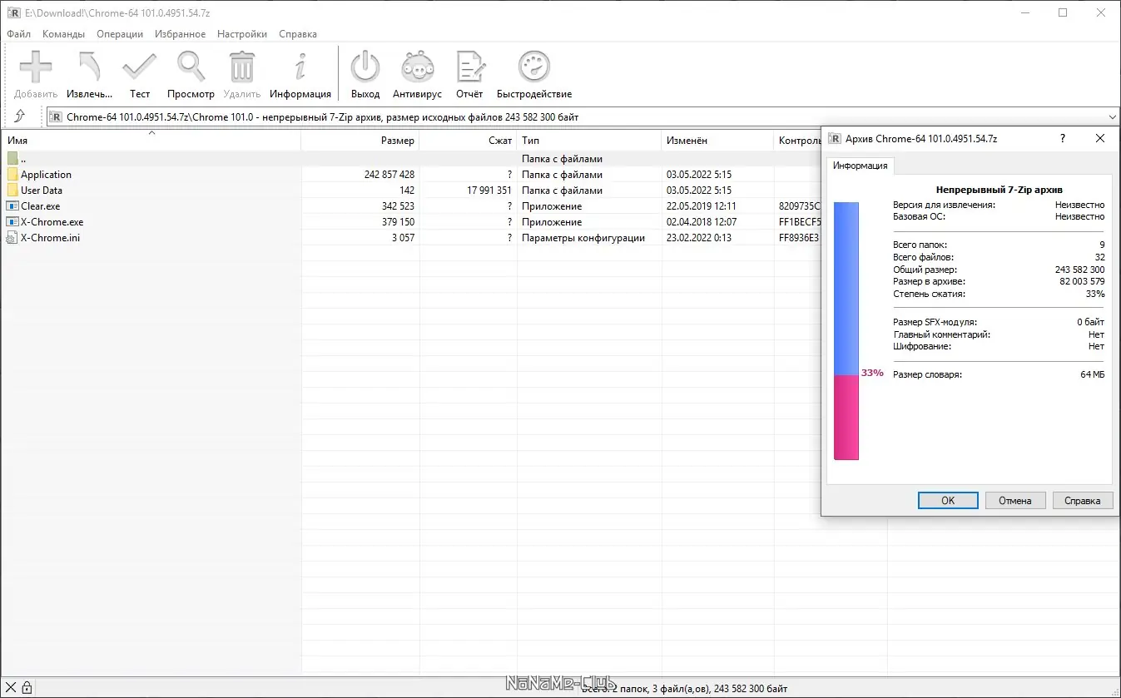The height and width of the screenshot is (698, 1121).
Task: Sort by the Изменён column header
Action: 718,141
